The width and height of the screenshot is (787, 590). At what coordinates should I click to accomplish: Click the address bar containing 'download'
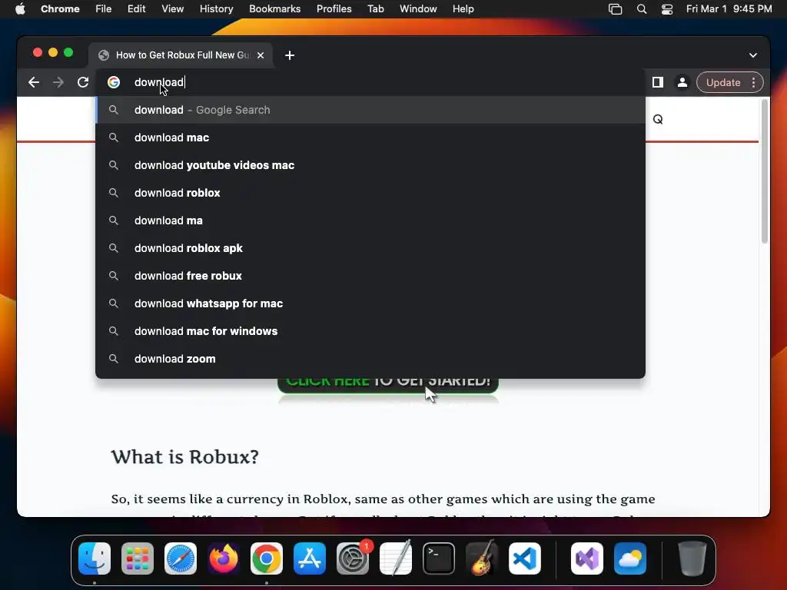coord(371,82)
